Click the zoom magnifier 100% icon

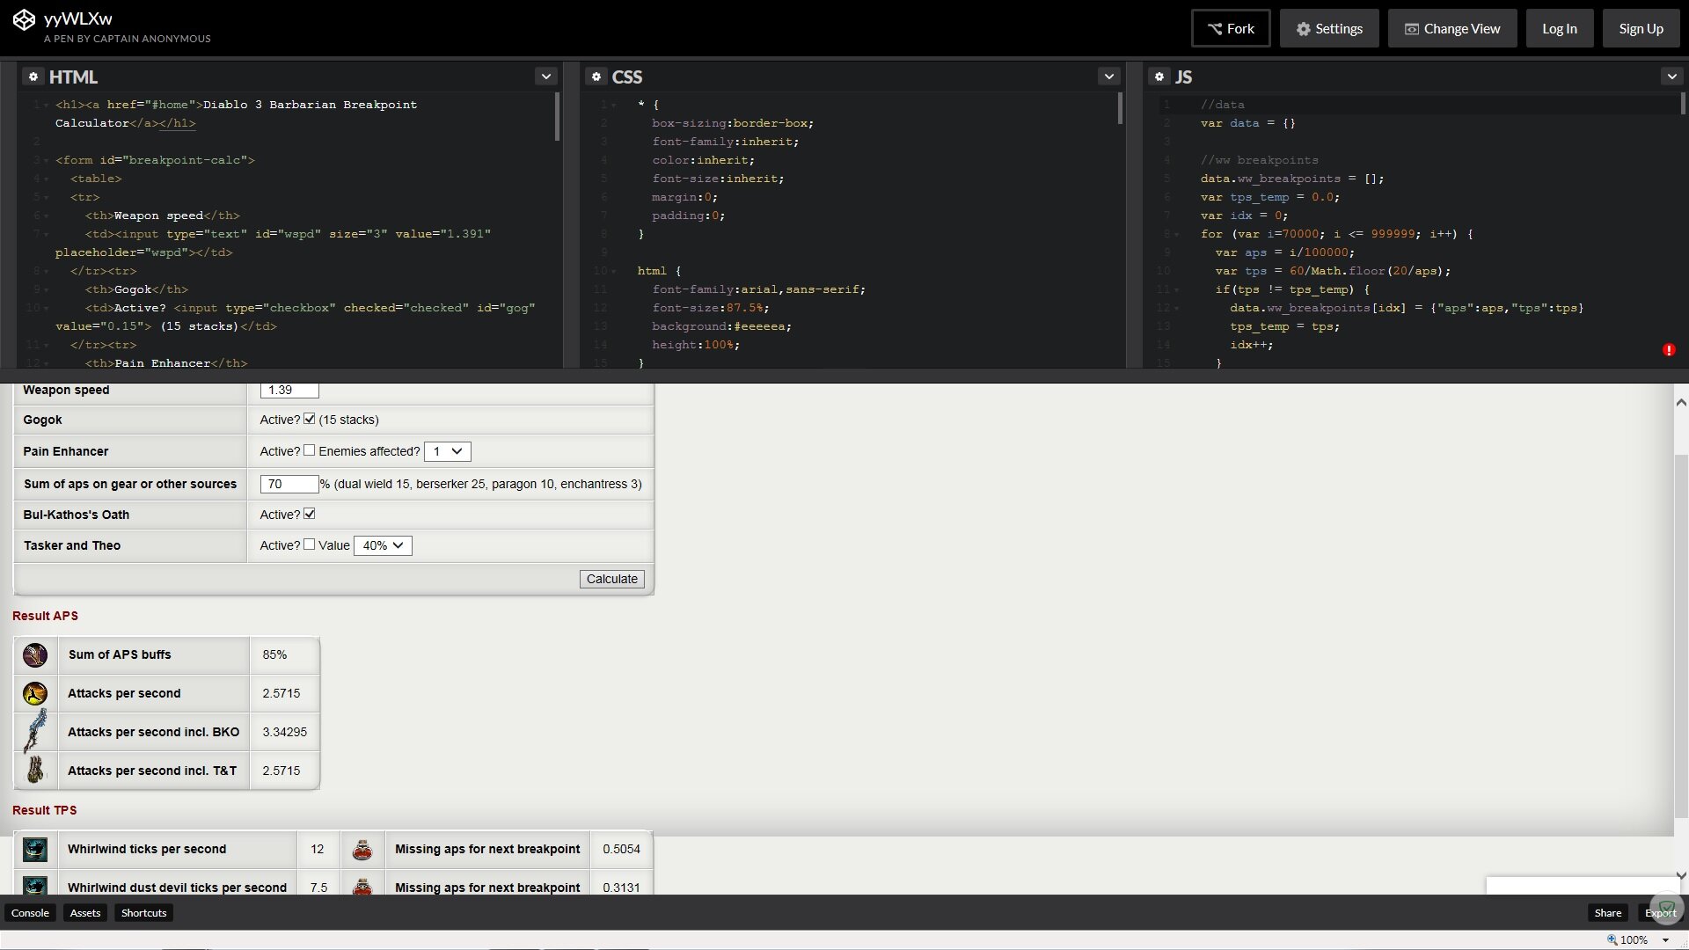pyautogui.click(x=1612, y=939)
